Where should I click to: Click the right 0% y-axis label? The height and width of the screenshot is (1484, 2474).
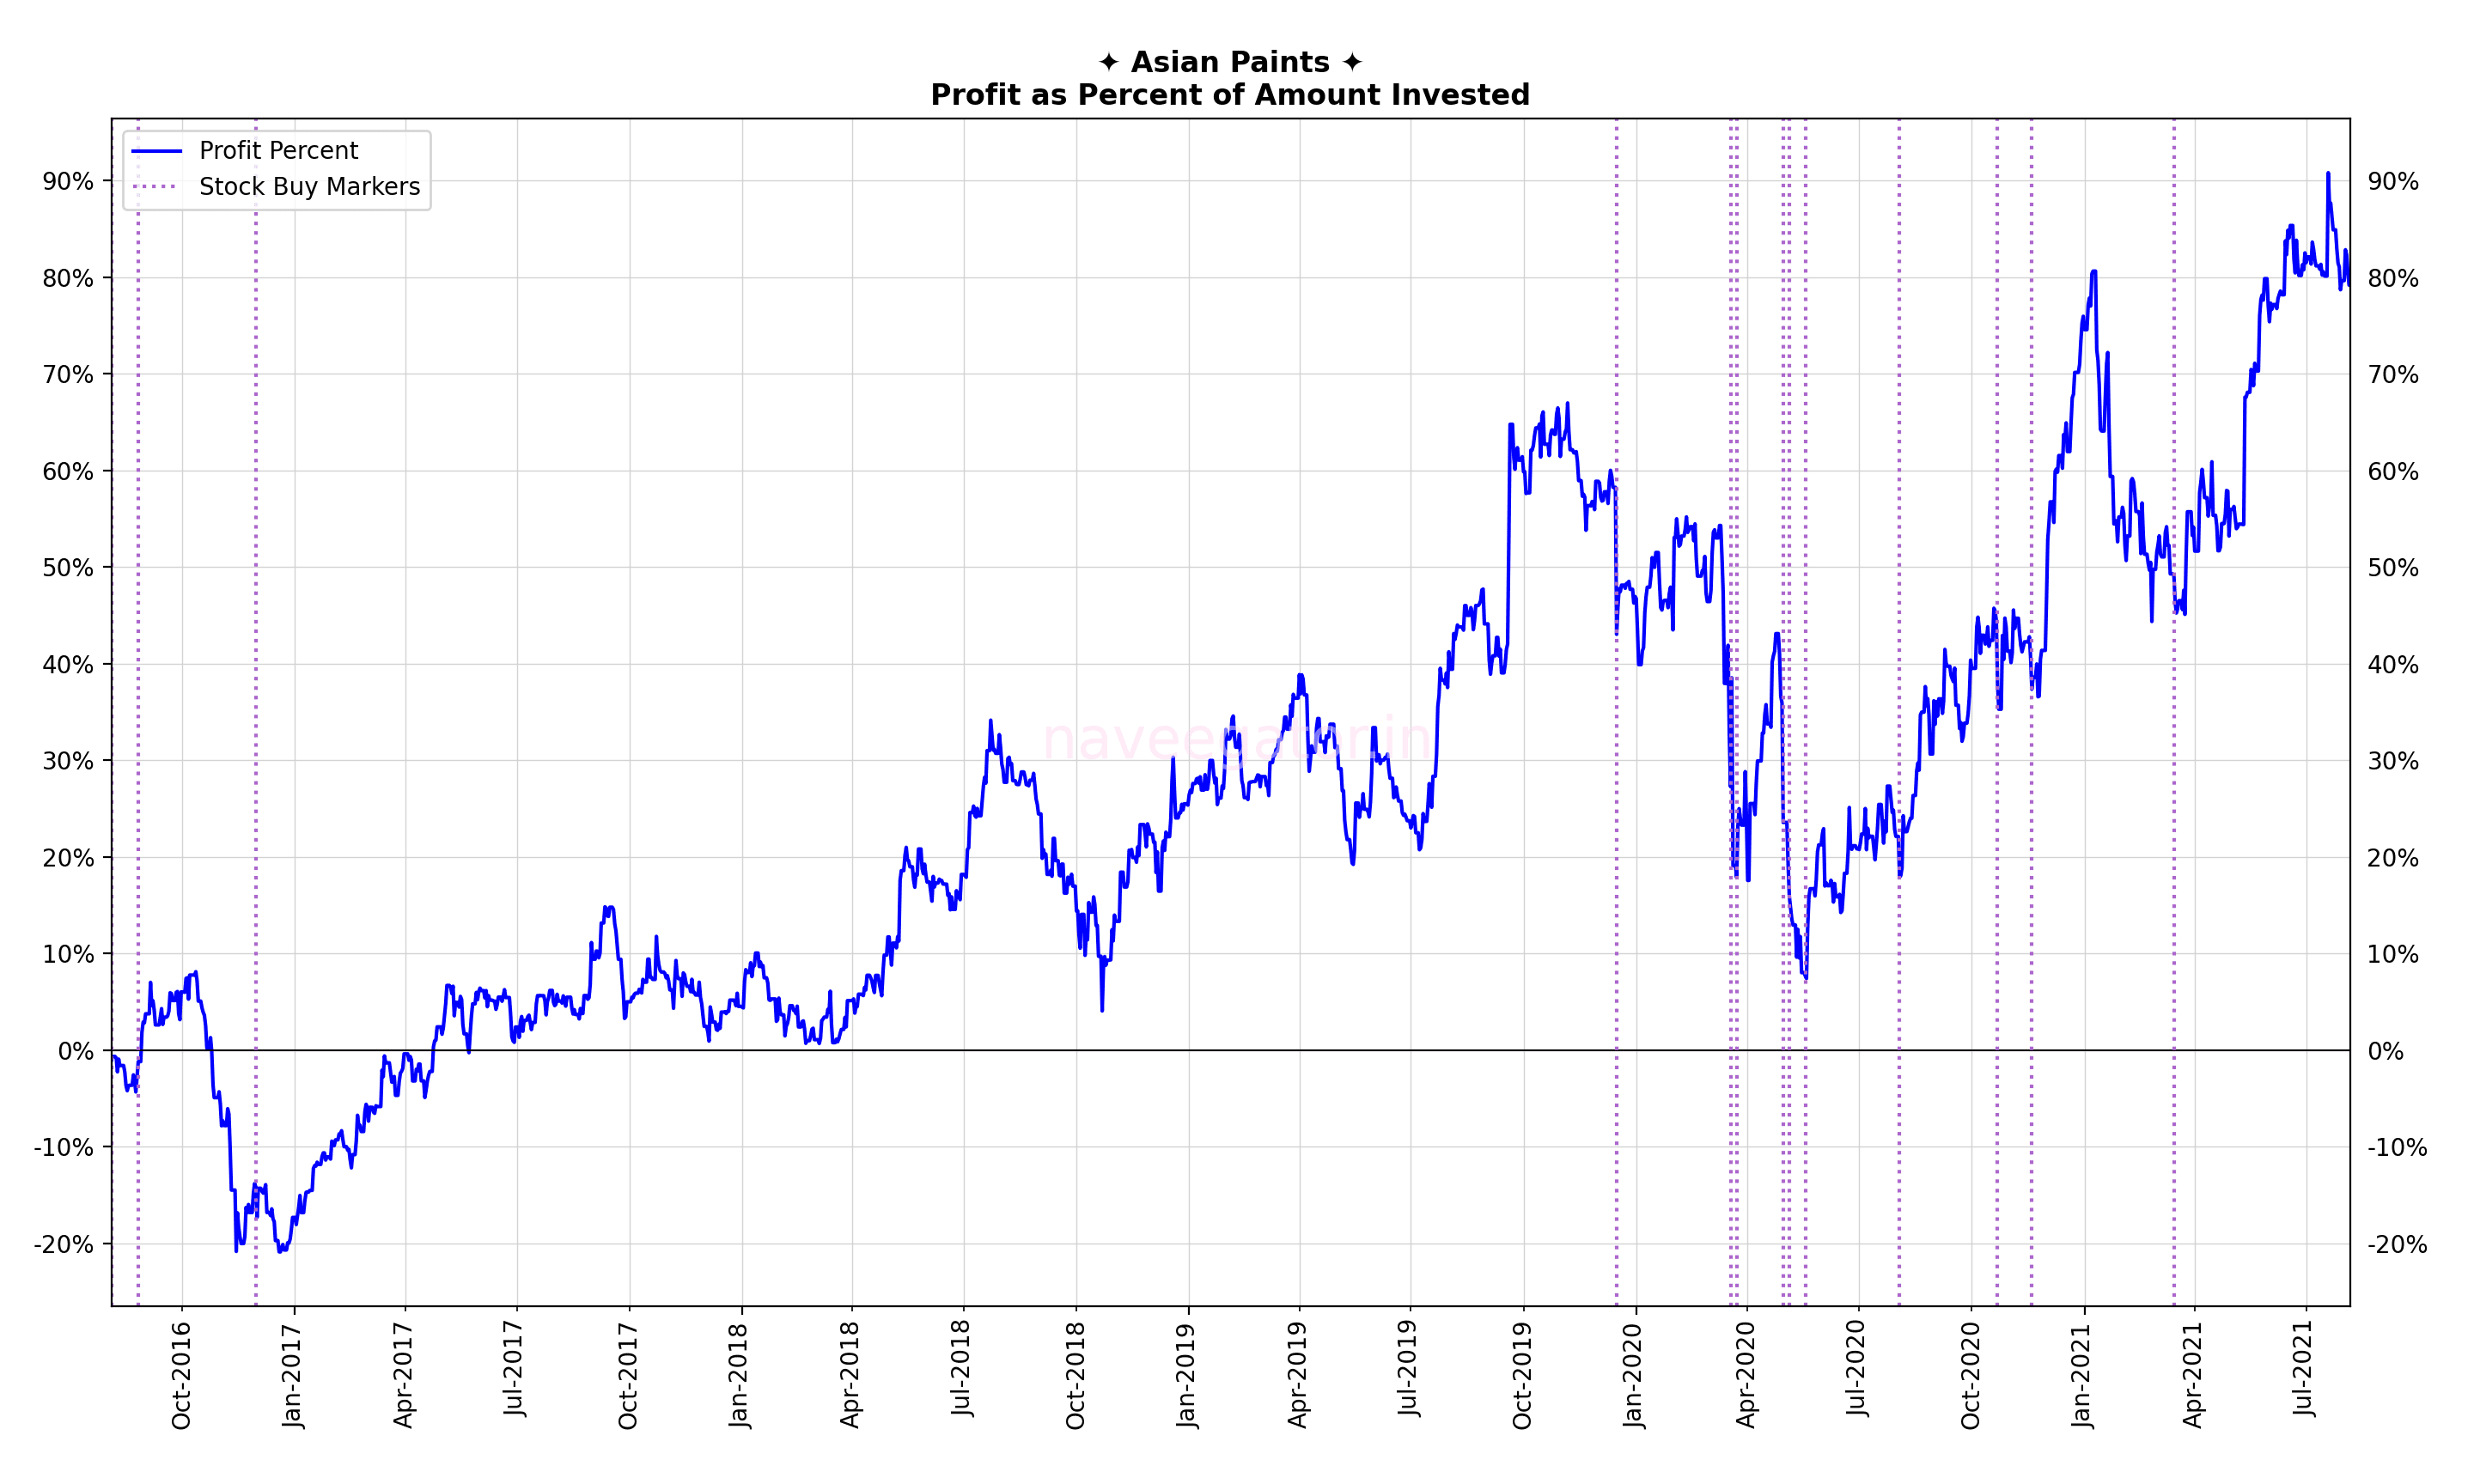tap(2385, 1051)
